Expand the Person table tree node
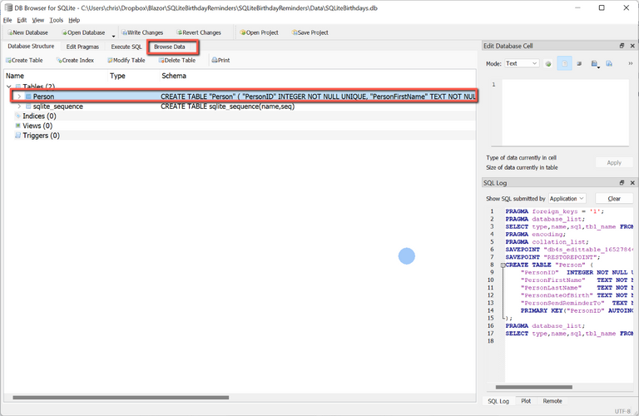The width and height of the screenshot is (639, 416). click(x=19, y=97)
